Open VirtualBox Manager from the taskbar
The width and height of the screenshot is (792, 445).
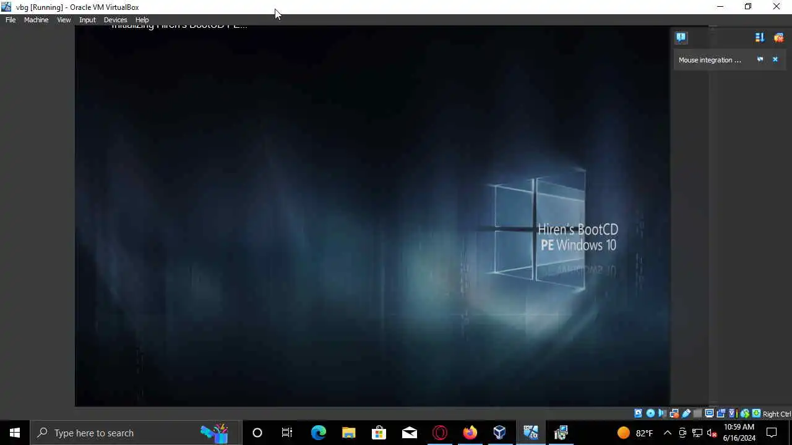point(500,433)
